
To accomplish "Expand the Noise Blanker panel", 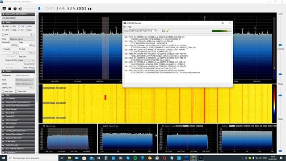I will pos(18,109).
